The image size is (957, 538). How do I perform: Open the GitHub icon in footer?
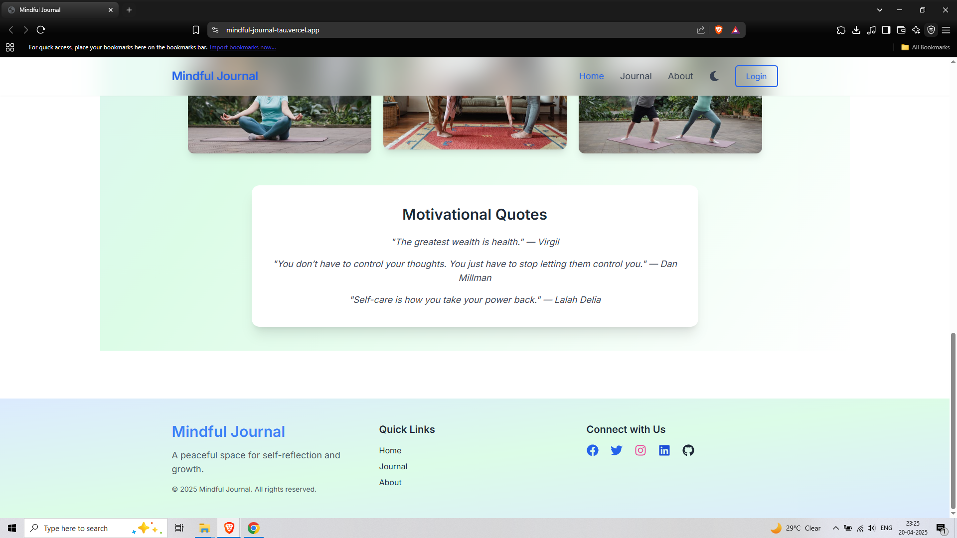click(x=688, y=450)
